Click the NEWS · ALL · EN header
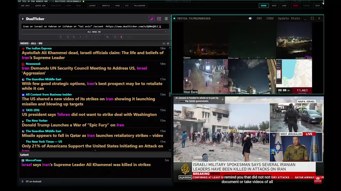The width and height of the screenshot is (341, 191). [31, 43]
